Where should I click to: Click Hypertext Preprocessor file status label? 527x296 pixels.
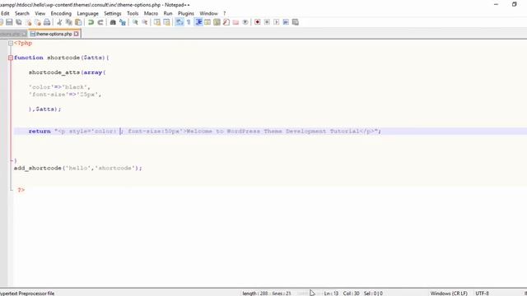pyautogui.click(x=27, y=294)
